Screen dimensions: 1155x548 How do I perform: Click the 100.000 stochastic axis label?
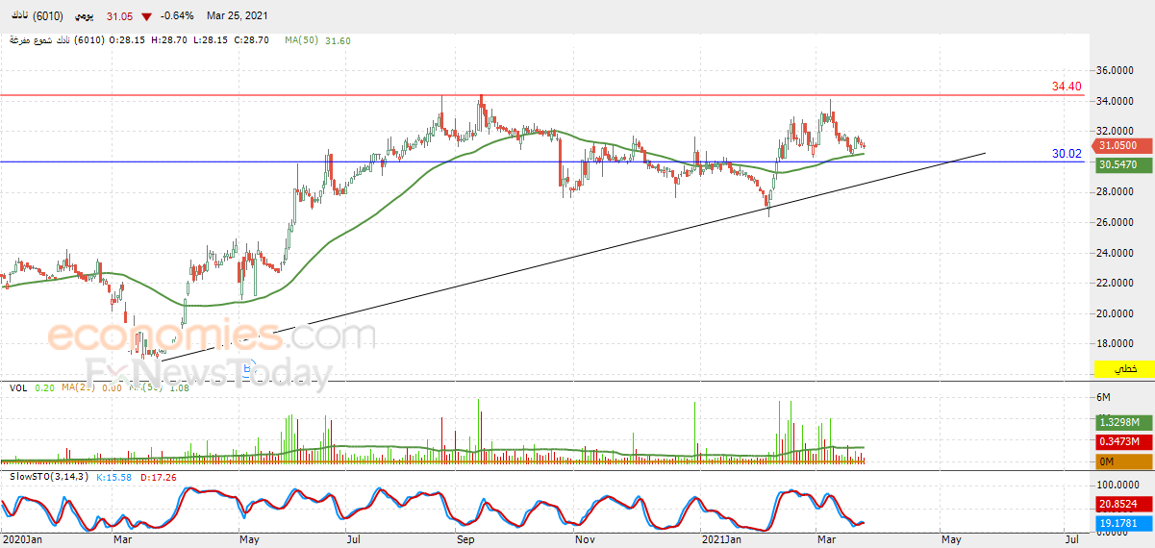pyautogui.click(x=1117, y=486)
